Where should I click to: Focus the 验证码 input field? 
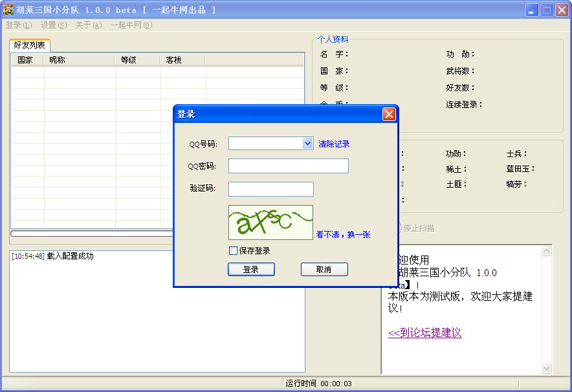[x=270, y=189]
